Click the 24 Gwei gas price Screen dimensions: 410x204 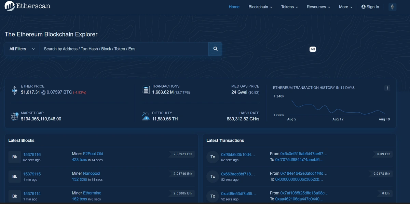pos(240,92)
